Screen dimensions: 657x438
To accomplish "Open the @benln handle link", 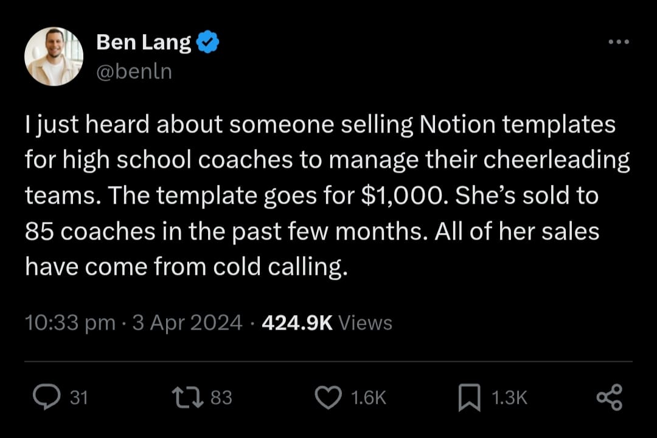I will click(134, 71).
